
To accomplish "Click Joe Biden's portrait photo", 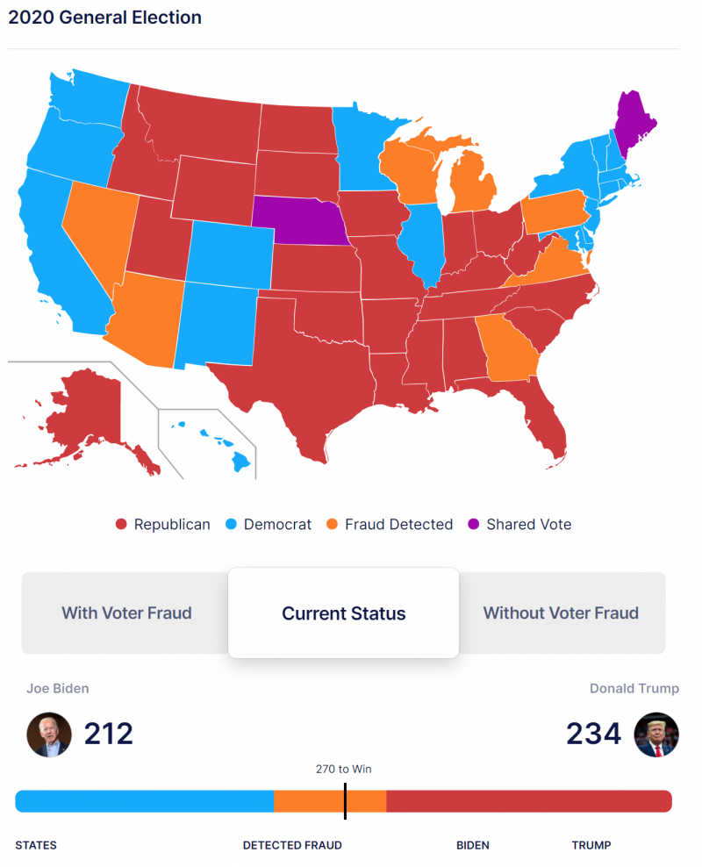I will (x=48, y=734).
